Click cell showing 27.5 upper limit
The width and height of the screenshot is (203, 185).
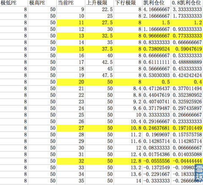click(99, 23)
